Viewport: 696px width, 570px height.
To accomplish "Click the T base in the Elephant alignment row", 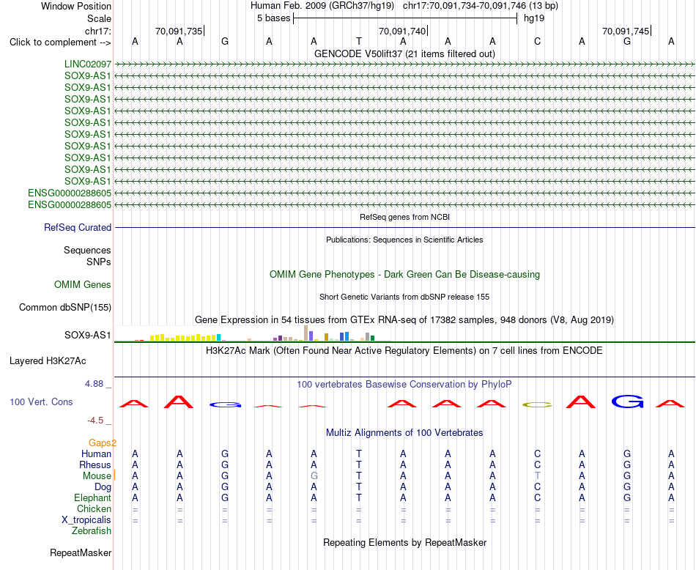I will point(359,497).
